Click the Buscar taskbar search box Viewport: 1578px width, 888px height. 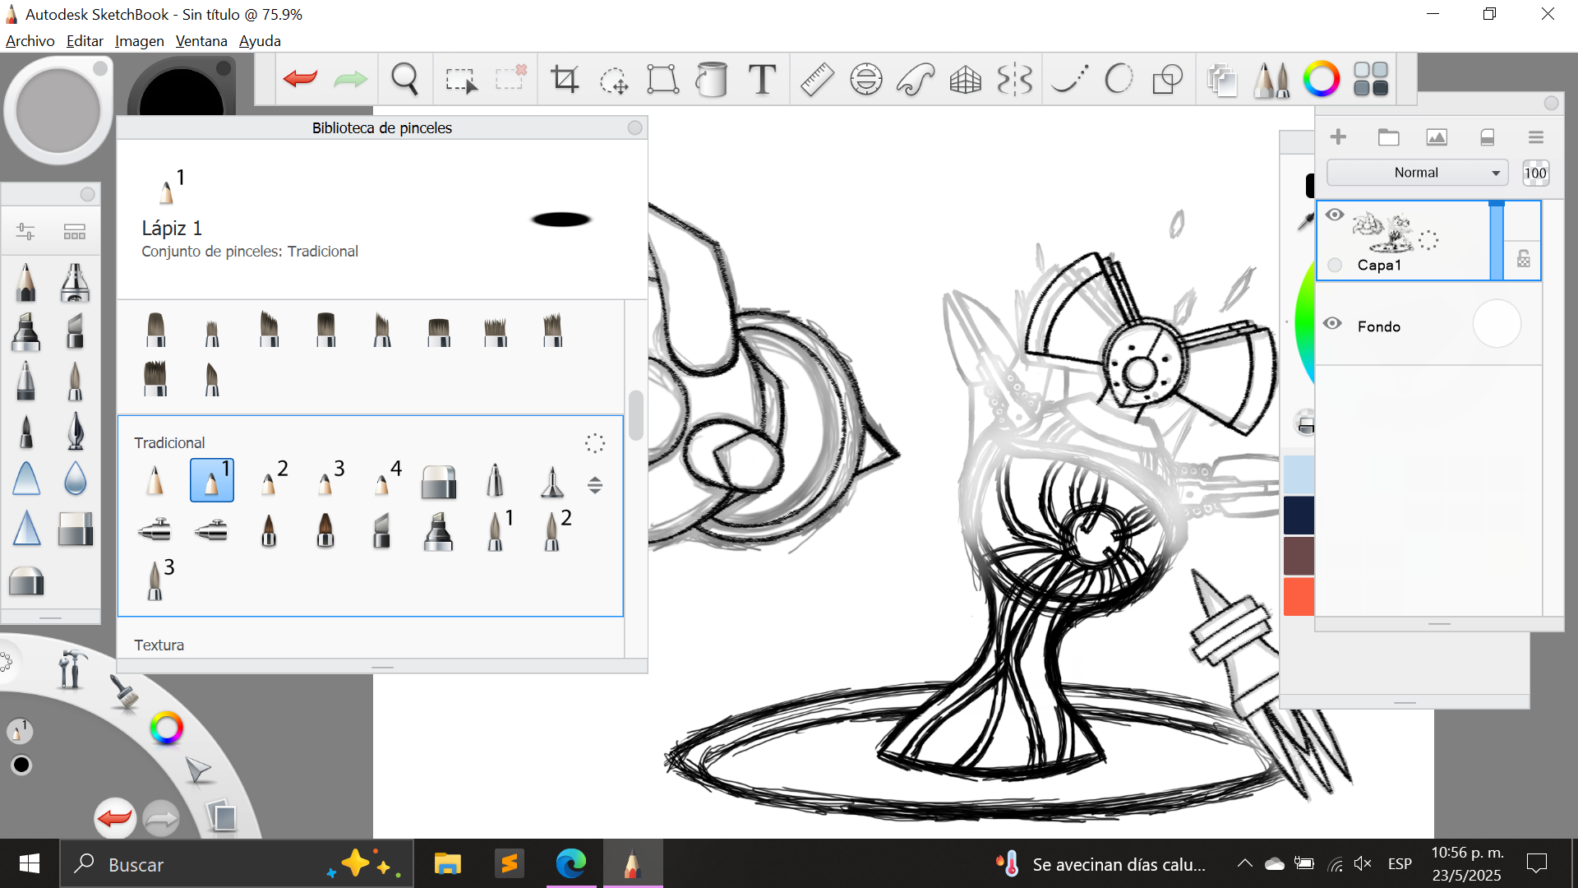coord(237,864)
